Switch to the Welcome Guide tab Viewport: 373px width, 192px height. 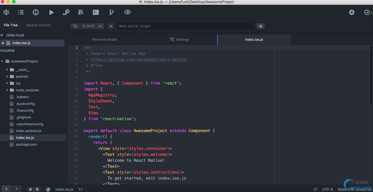pos(104,40)
